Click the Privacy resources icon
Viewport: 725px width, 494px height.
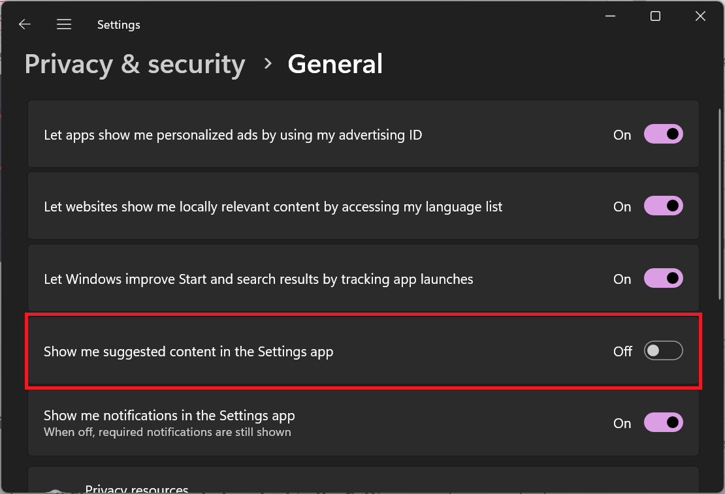coord(56,488)
